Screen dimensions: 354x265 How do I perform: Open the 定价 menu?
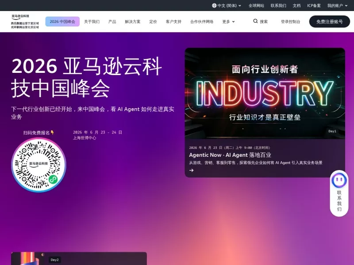coord(153,22)
